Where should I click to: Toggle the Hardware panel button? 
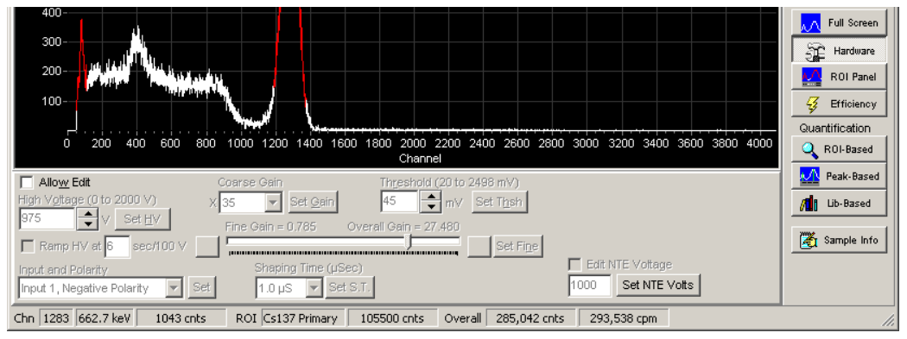point(839,50)
